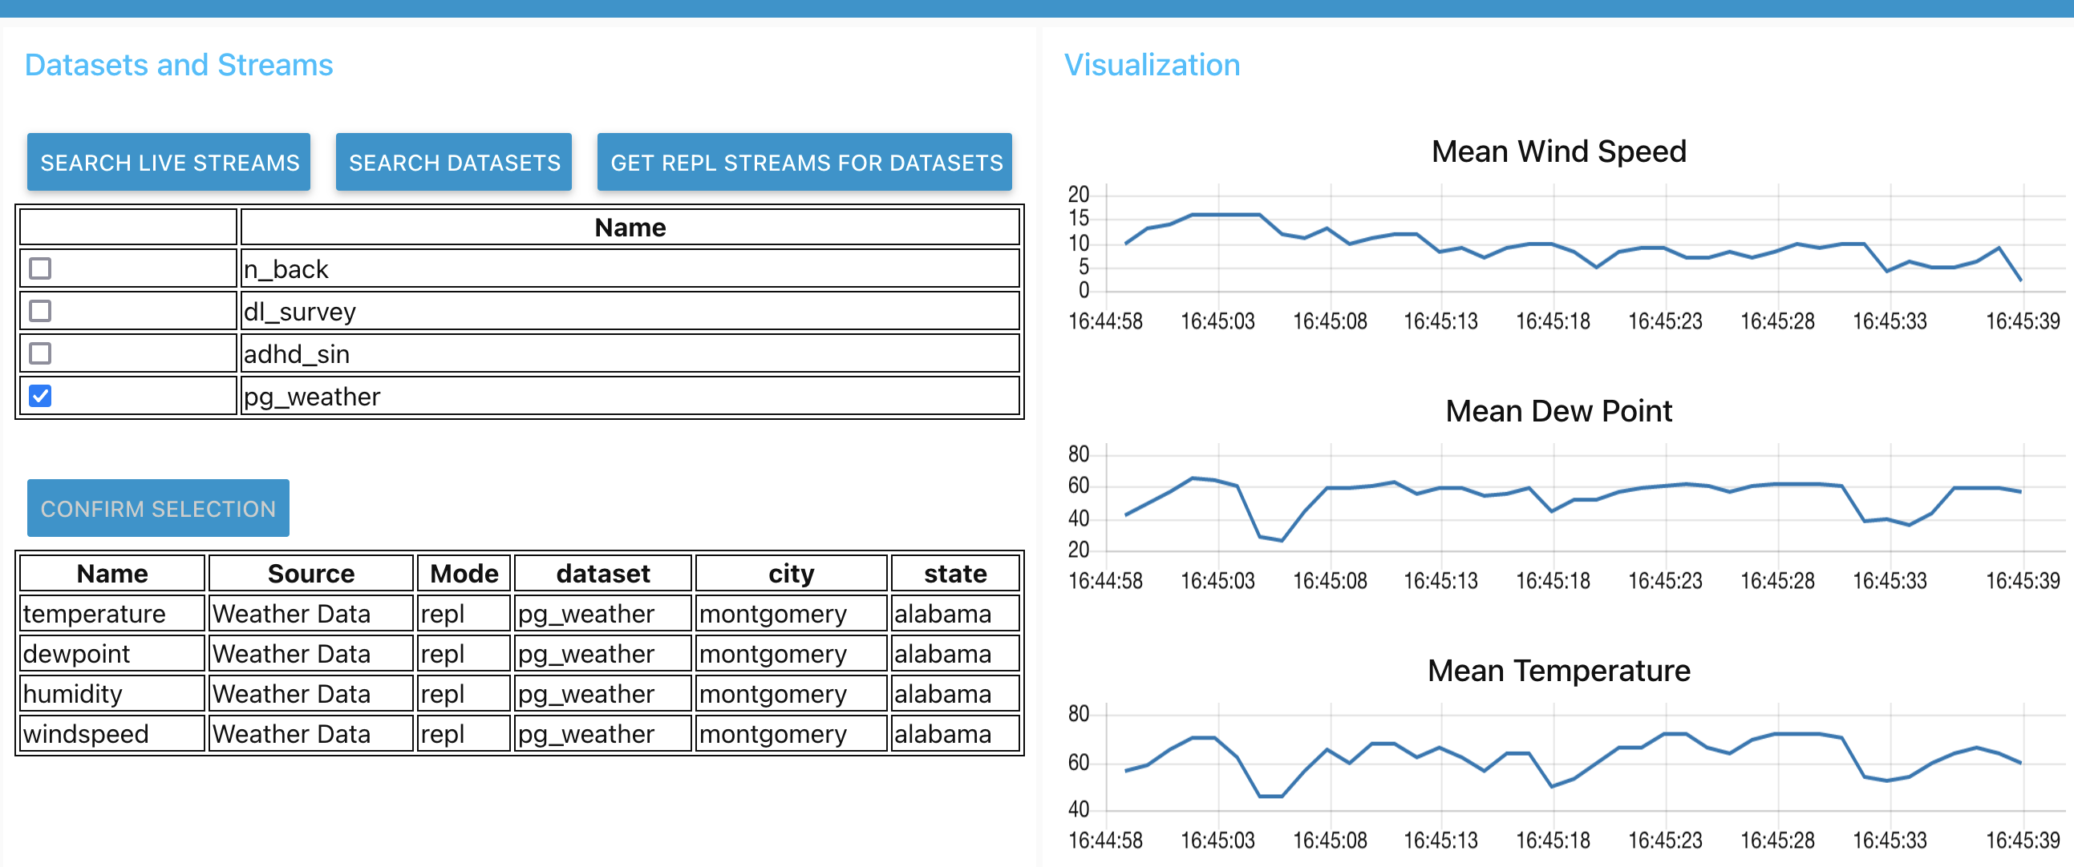Viewport: 2074px width, 867px height.
Task: Enable the dl_survey dataset checkbox
Action: 40,311
